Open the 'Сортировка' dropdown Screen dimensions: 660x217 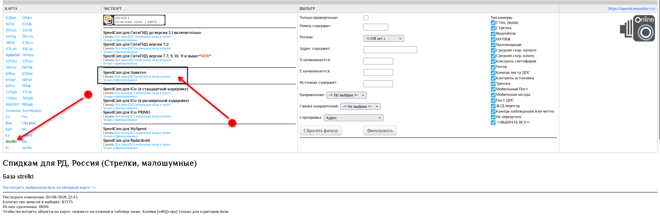(x=353, y=118)
